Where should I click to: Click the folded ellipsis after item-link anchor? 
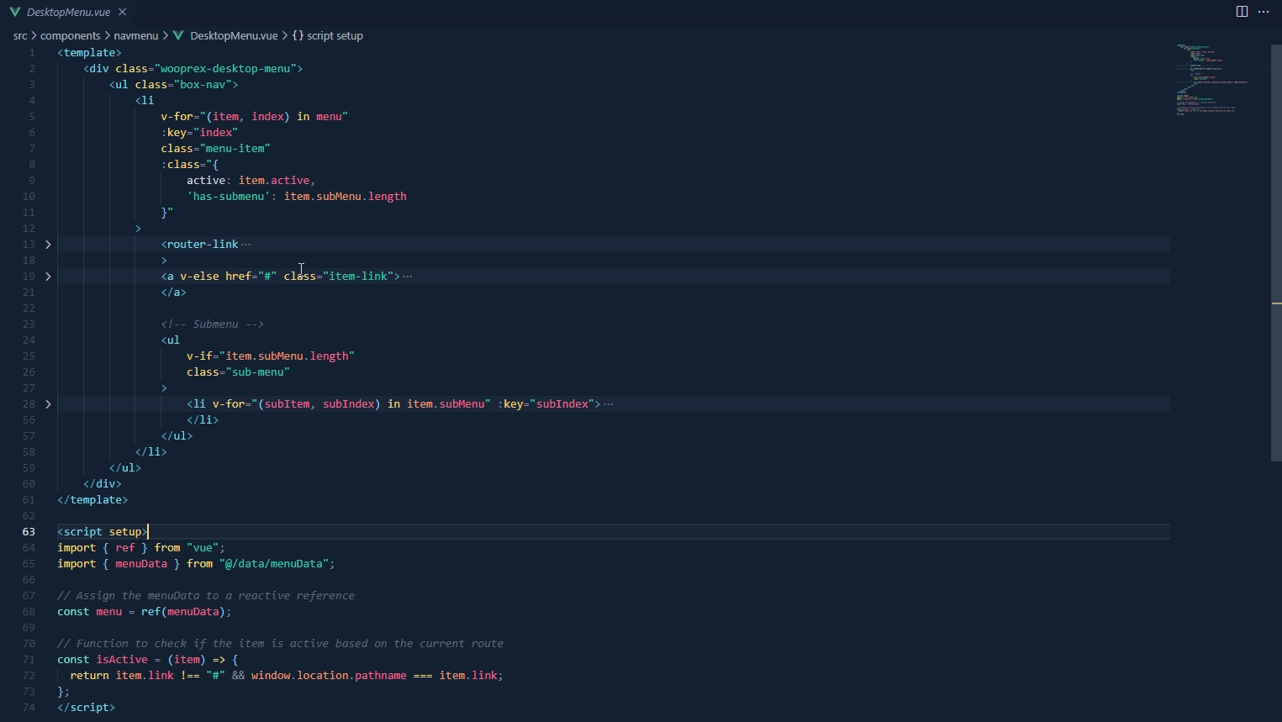[408, 277]
